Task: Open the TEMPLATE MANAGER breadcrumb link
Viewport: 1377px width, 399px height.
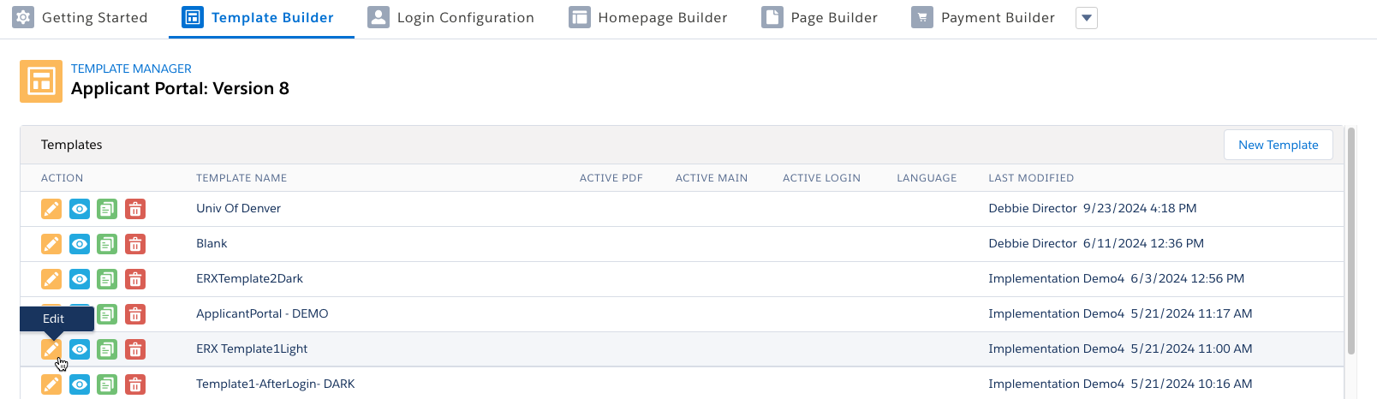Action: tap(131, 68)
